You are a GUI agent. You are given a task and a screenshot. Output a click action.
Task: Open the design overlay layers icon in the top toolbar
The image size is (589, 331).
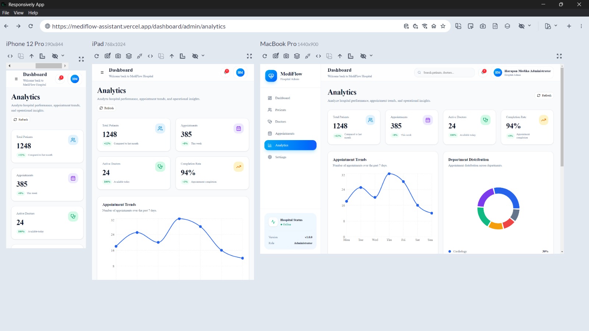(507, 26)
